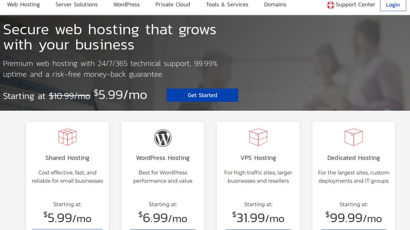Click the Shared Hosting cube icon

67,137
